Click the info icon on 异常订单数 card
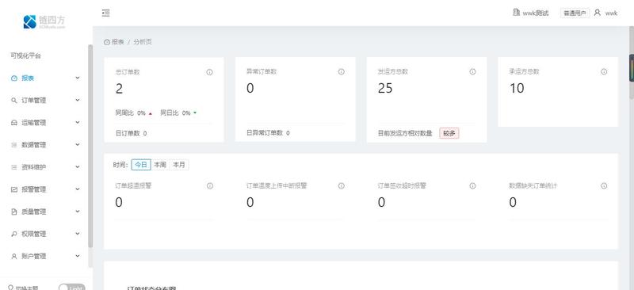Image resolution: width=634 pixels, height=290 pixels. click(x=342, y=71)
